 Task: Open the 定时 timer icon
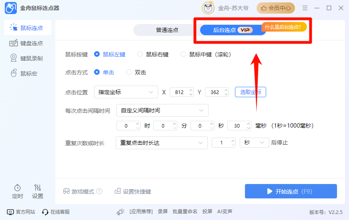point(17,188)
